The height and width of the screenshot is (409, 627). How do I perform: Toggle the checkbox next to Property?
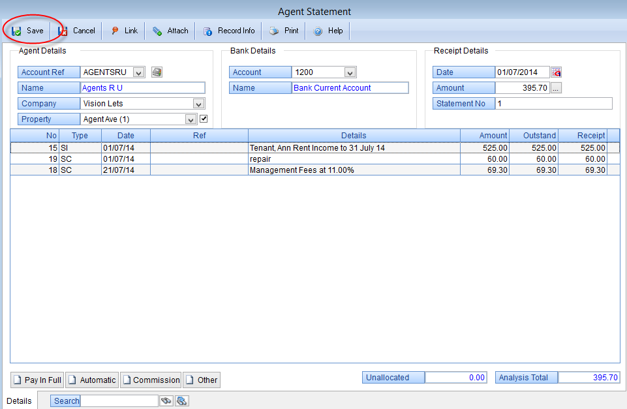(x=204, y=119)
